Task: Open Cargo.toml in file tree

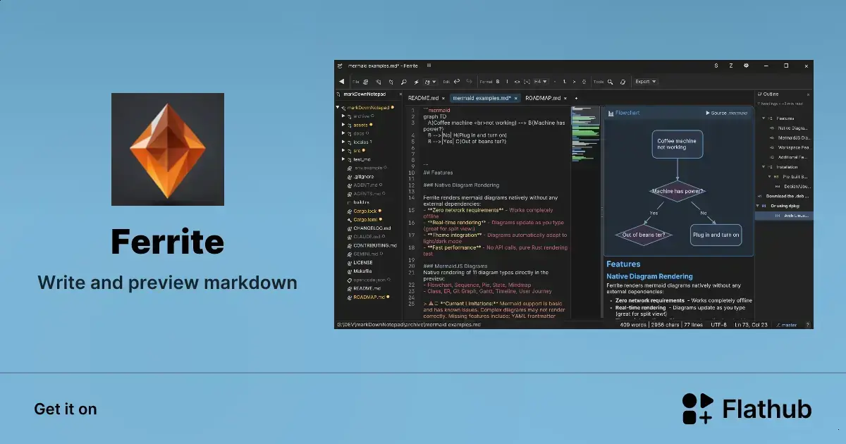Action: 367,219
